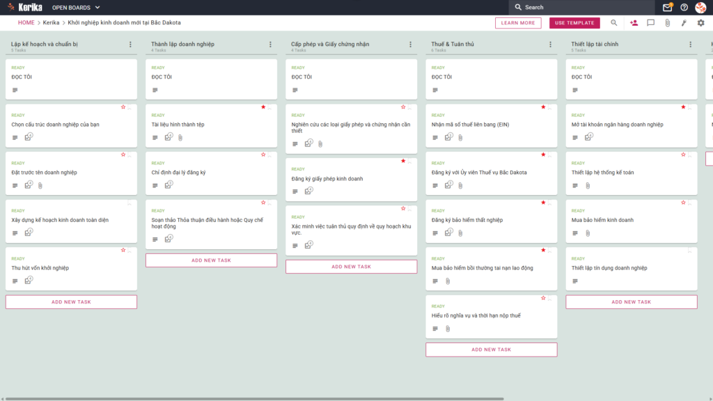Viewport: 713px width, 401px height.
Task: Open checklist icon on Chỉ định đại lý đăng ký card
Action: pyautogui.click(x=169, y=184)
